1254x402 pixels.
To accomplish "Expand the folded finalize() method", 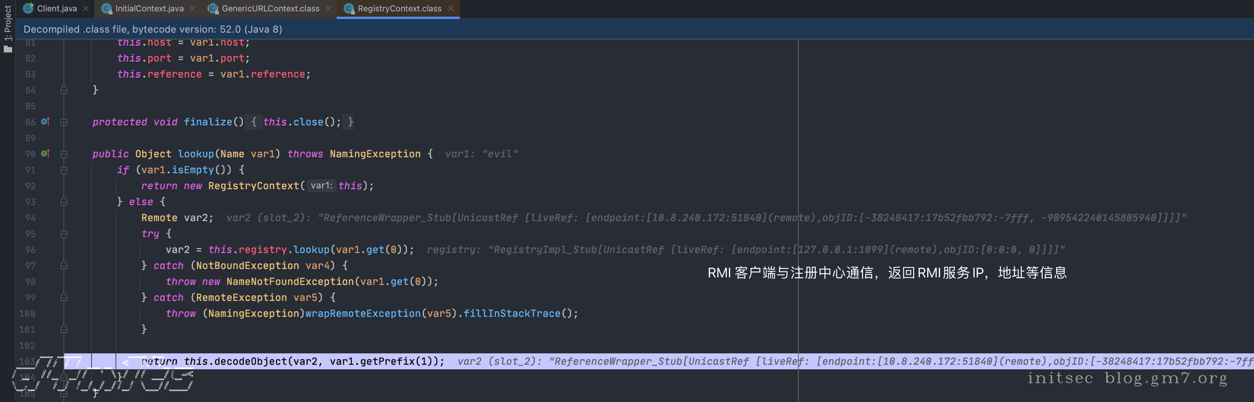I will click(64, 122).
